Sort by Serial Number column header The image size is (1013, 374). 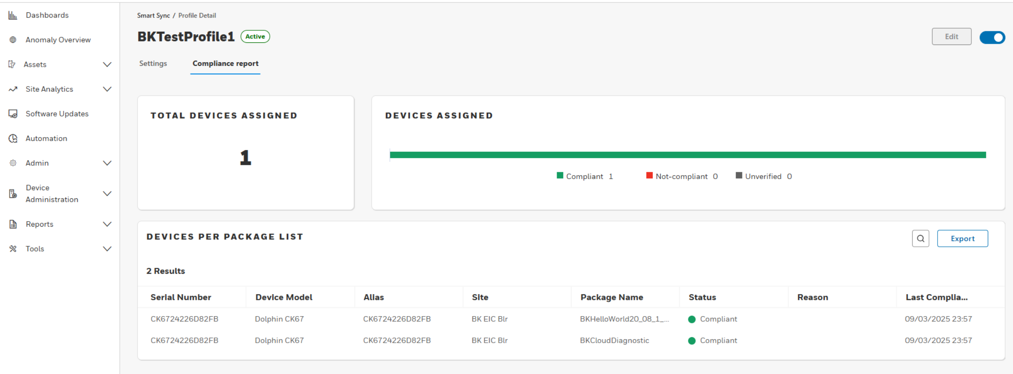(181, 297)
